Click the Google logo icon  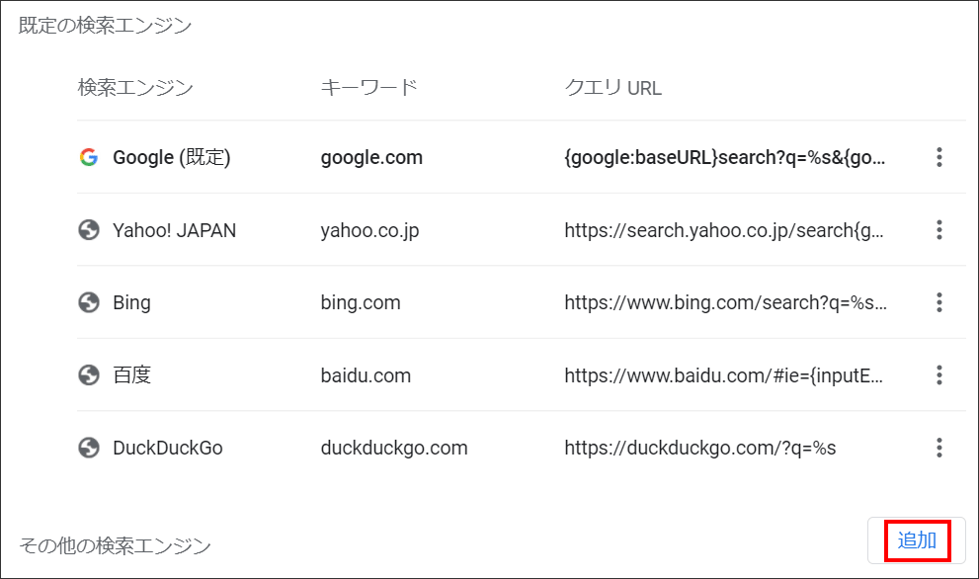click(89, 157)
